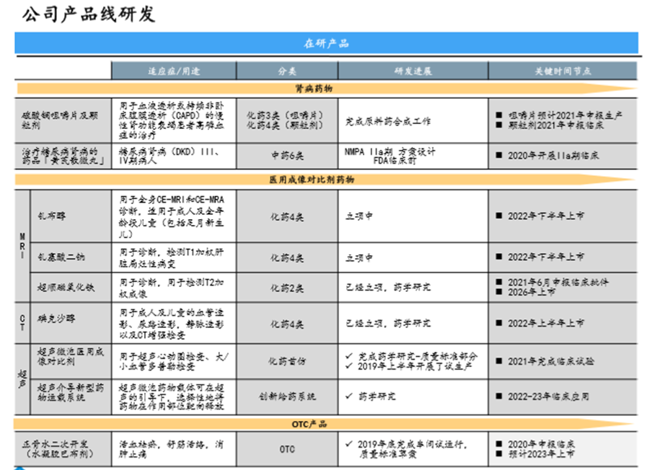The image size is (647, 470).
Task: Click the title "公司产品线研发"
Action: (88, 14)
